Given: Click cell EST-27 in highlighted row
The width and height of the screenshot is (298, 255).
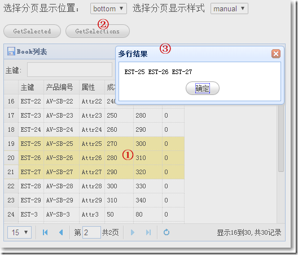Looking at the screenshot, I should [x=30, y=172].
